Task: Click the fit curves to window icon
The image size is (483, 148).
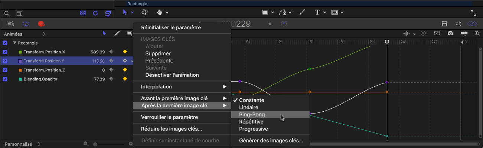Action: click(x=437, y=33)
